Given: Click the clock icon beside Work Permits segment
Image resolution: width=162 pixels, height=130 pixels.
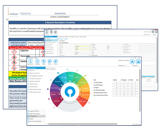Looking at the screenshot, I should point(51,80).
